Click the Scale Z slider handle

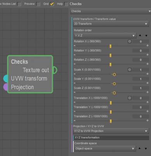click(114, 93)
